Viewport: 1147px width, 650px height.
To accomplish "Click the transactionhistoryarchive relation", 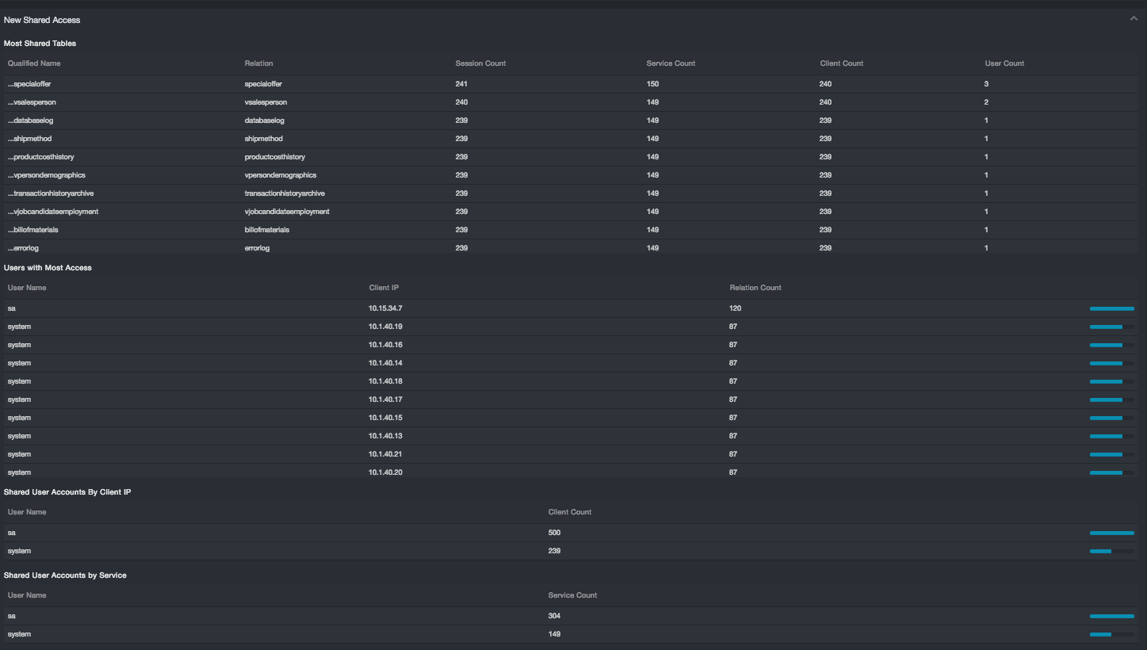I will [285, 193].
